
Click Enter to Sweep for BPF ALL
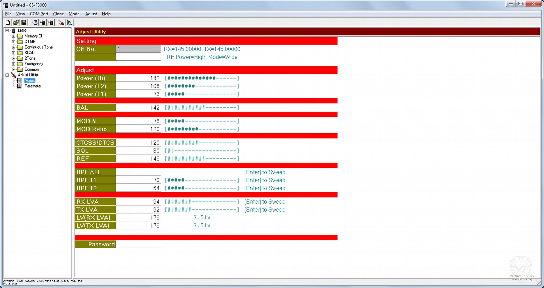[x=265, y=172]
